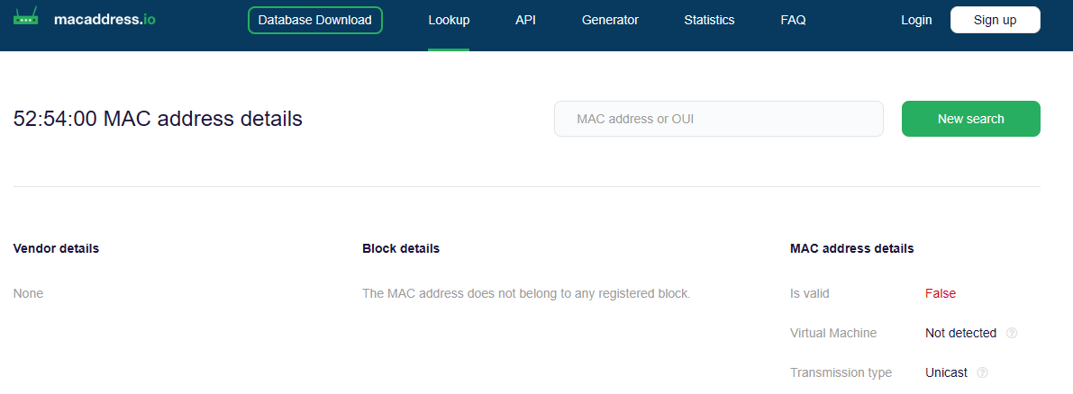
Task: Open the macaddress.io home link
Action: tap(105, 19)
